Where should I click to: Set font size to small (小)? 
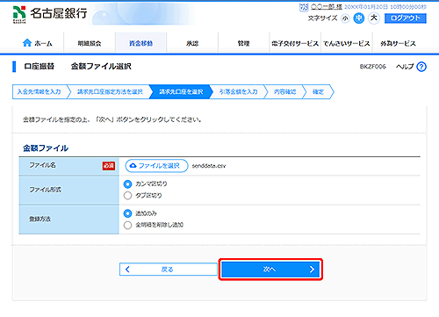[x=346, y=18]
